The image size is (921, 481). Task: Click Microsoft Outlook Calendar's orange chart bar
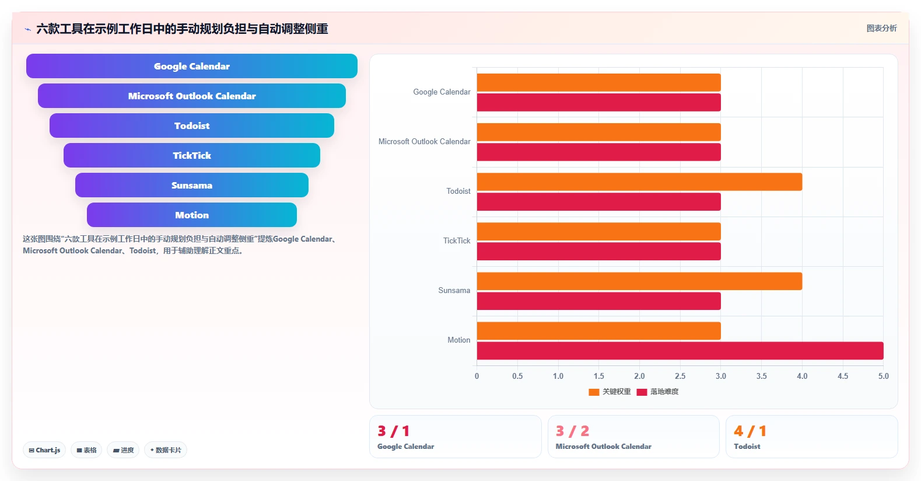(599, 132)
